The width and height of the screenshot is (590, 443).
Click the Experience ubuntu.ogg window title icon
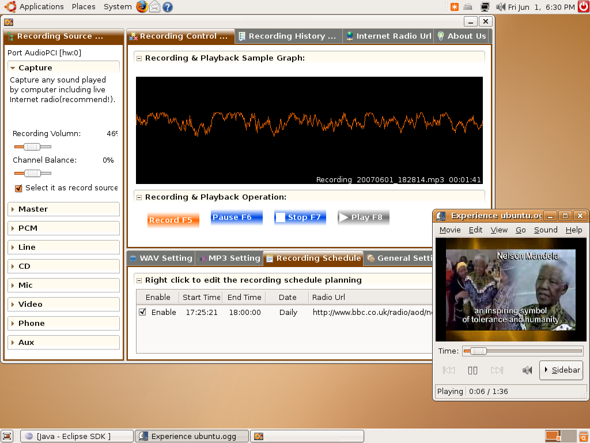tap(441, 216)
